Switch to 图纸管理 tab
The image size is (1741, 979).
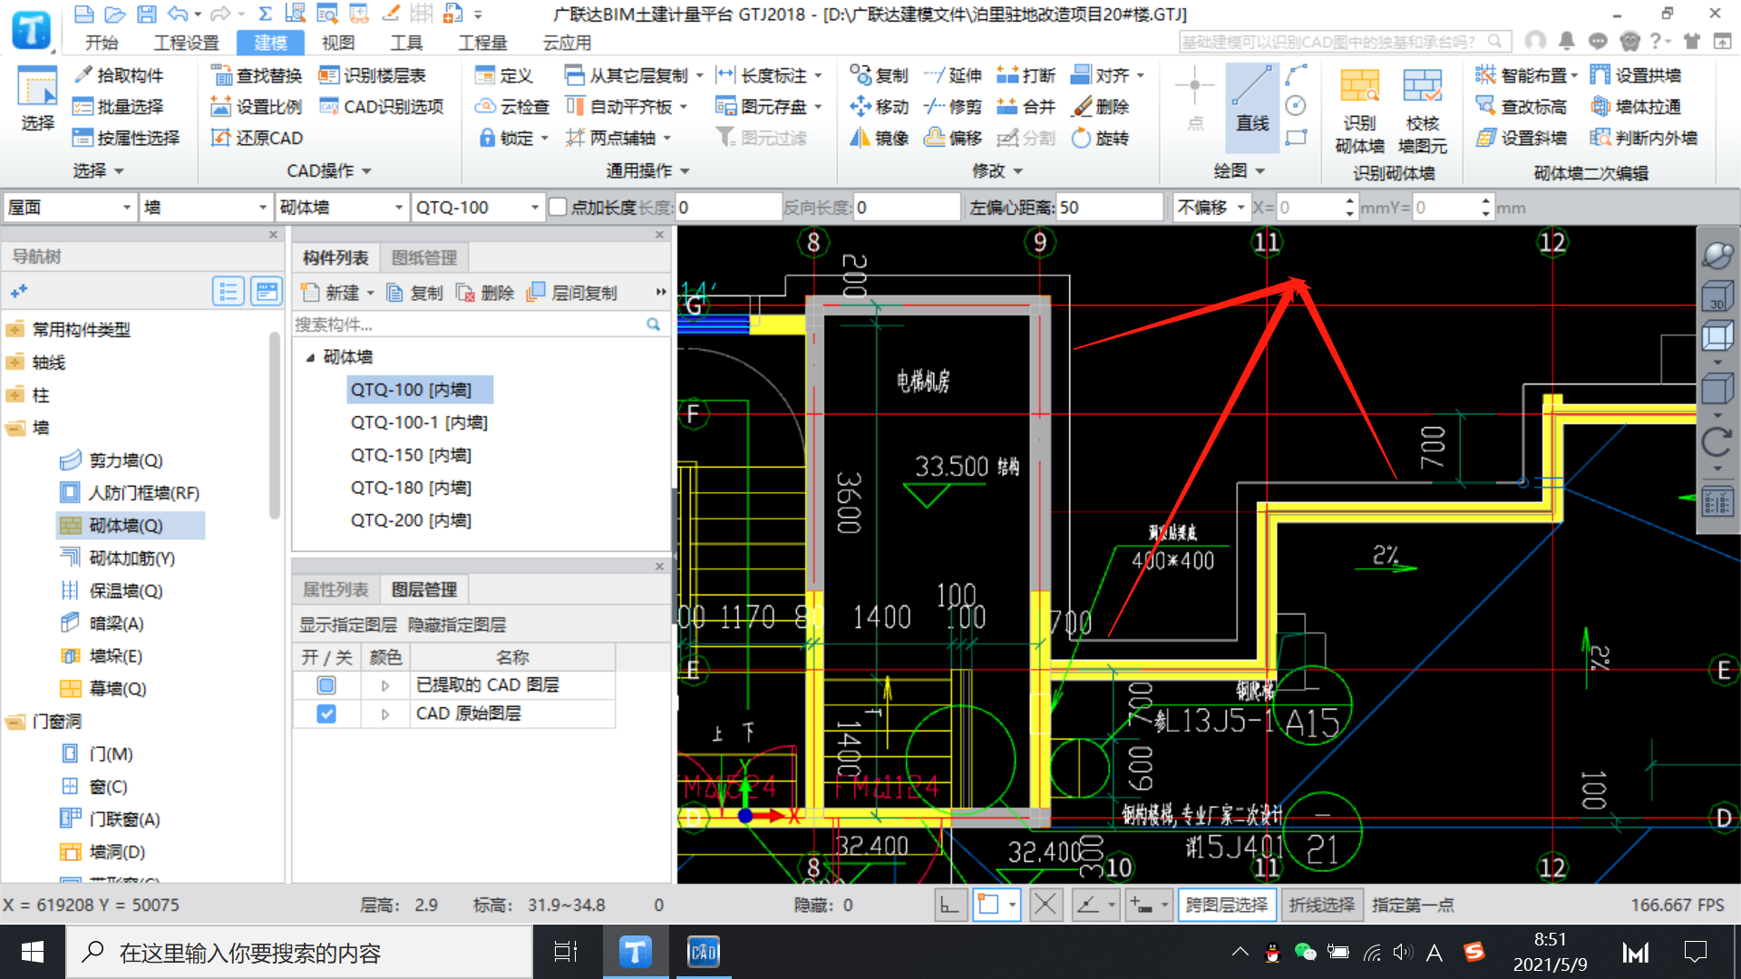[x=423, y=257]
